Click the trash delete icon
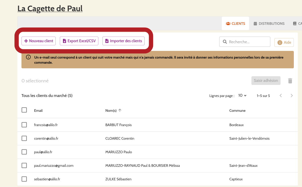This screenshot has height=187, width=302. pos(290,81)
